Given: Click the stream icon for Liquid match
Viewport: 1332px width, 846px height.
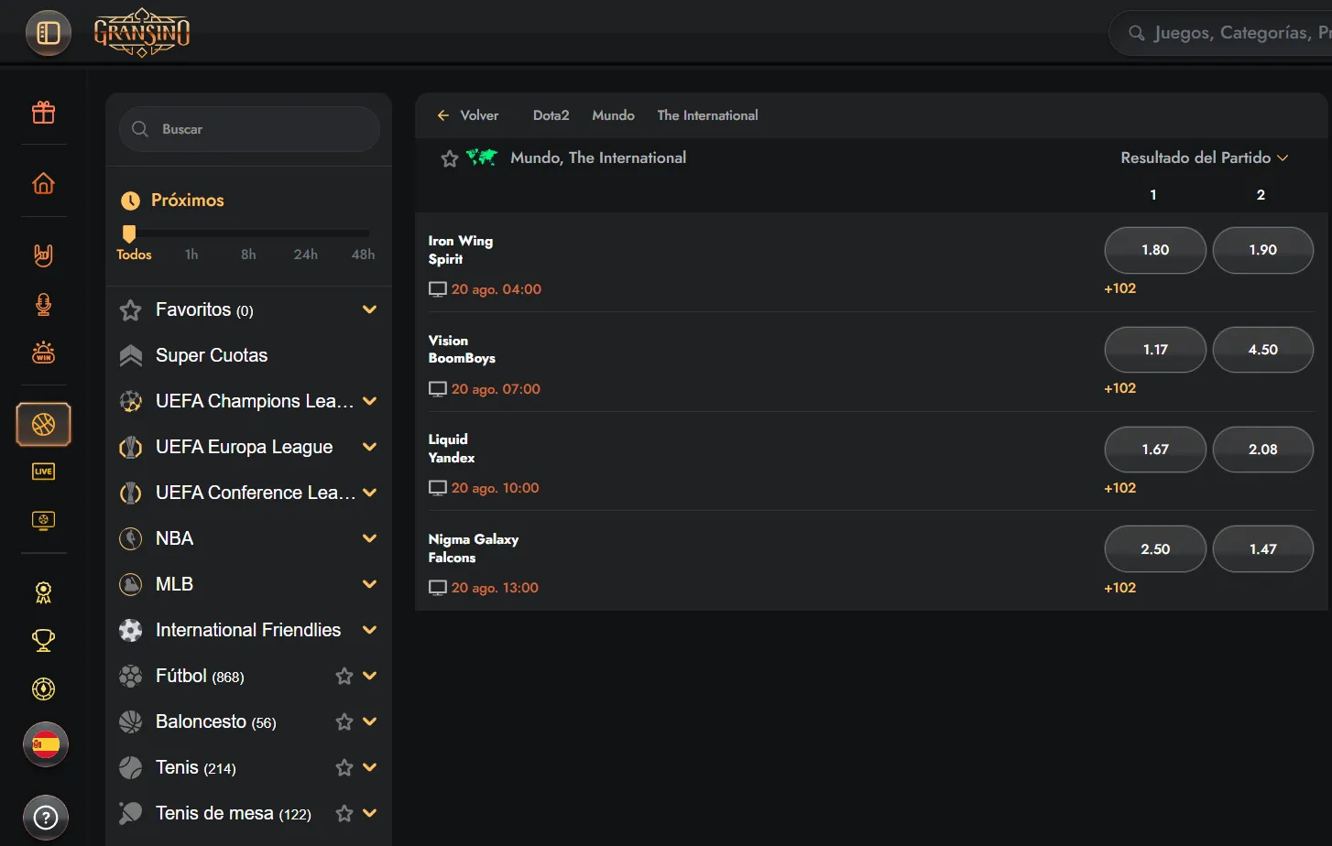Looking at the screenshot, I should click(x=438, y=488).
